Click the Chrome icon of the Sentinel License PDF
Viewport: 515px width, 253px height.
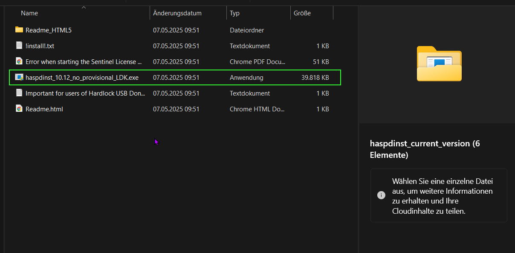coord(19,61)
